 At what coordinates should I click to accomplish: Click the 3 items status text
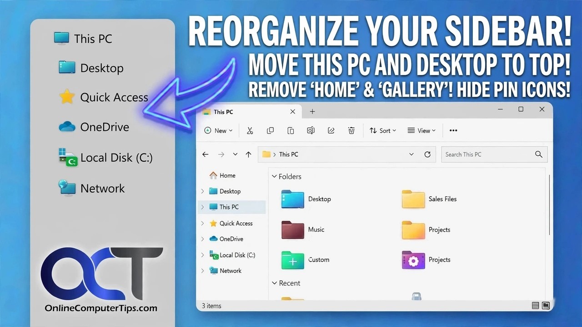pyautogui.click(x=211, y=306)
